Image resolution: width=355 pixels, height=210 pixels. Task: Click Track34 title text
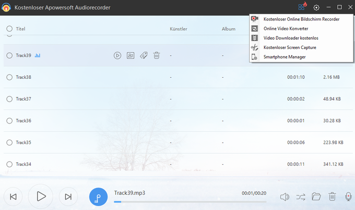point(23,164)
